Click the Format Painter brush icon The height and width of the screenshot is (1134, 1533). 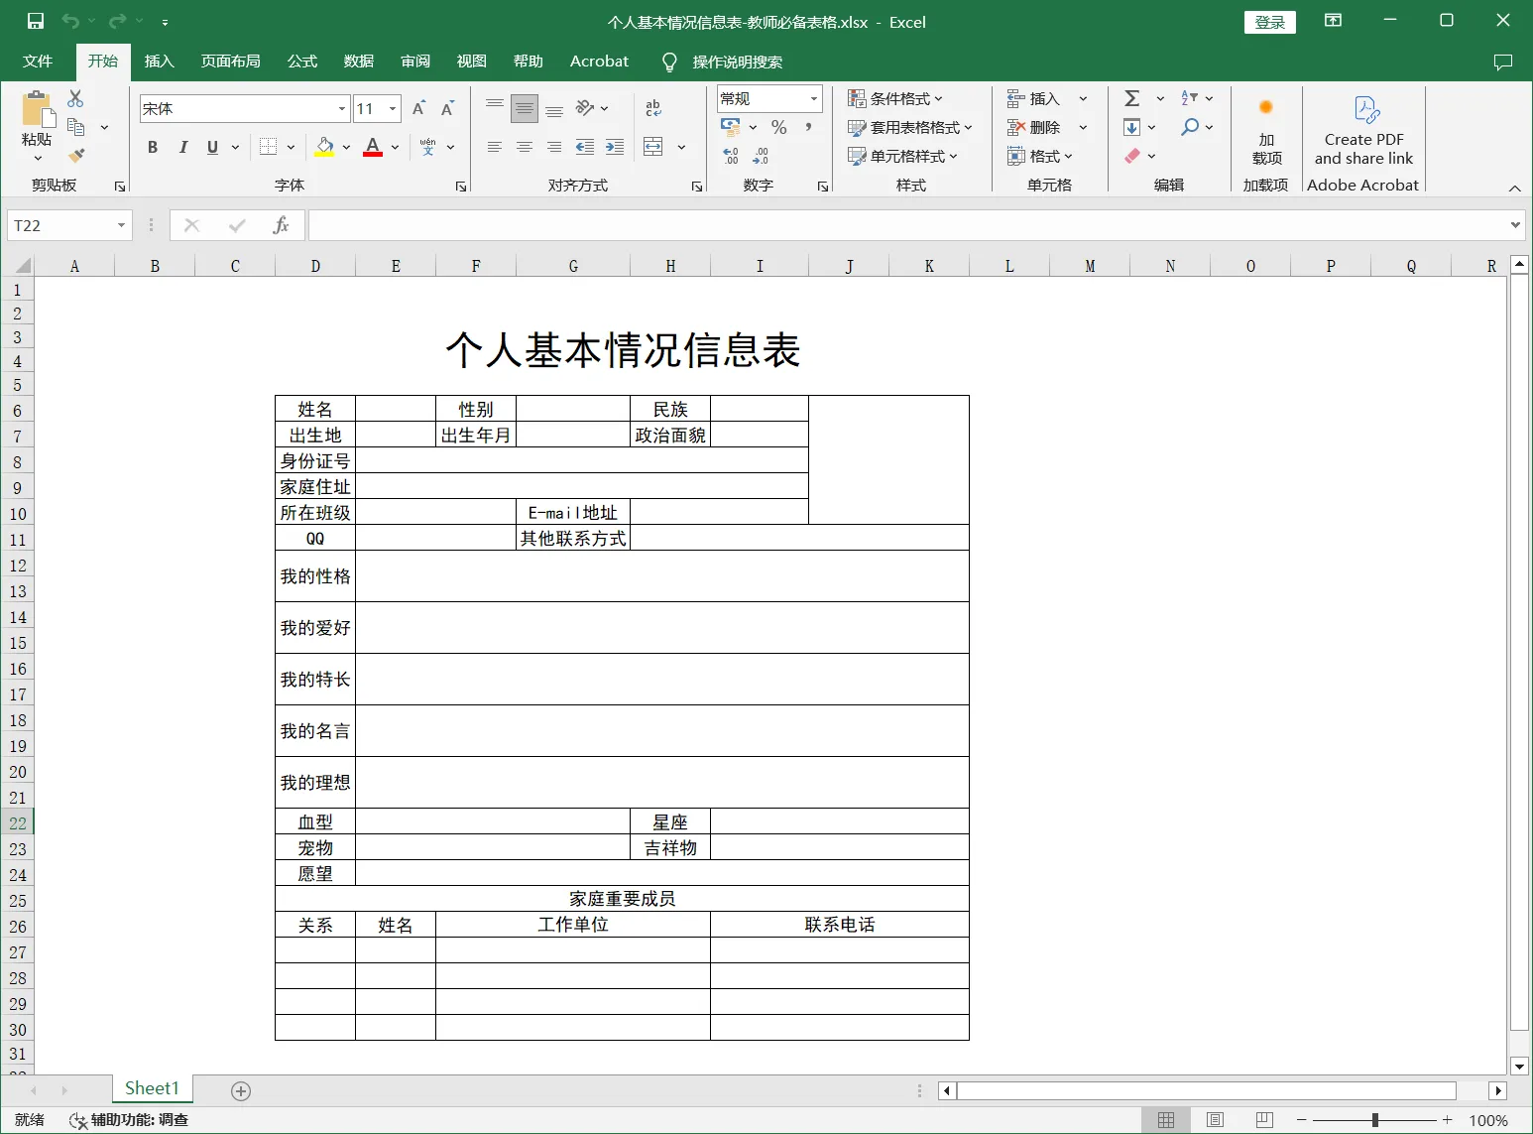pos(75,156)
